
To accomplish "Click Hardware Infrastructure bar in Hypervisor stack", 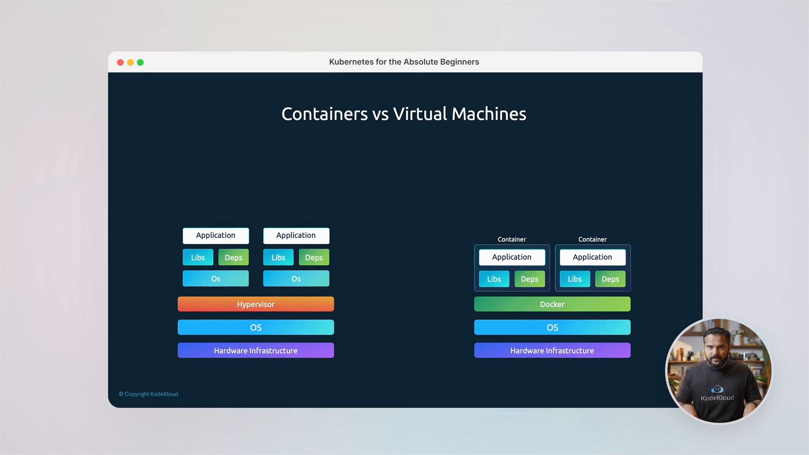I will pyautogui.click(x=256, y=351).
